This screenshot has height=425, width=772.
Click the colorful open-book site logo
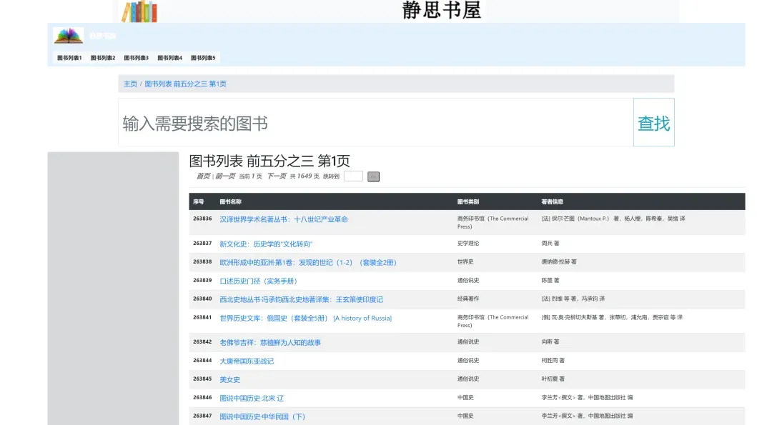coord(69,36)
